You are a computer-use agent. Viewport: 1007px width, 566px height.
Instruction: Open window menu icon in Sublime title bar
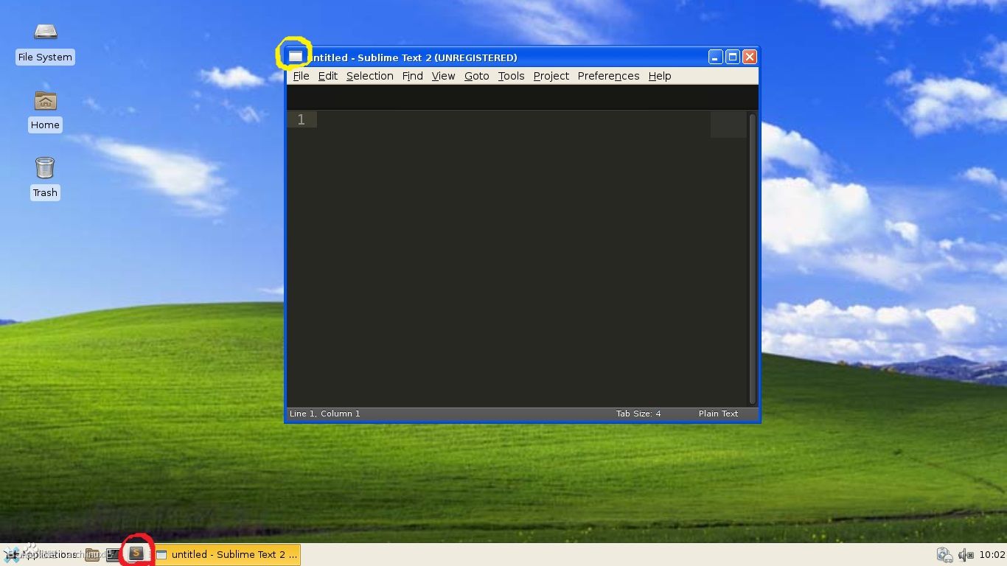click(x=295, y=56)
